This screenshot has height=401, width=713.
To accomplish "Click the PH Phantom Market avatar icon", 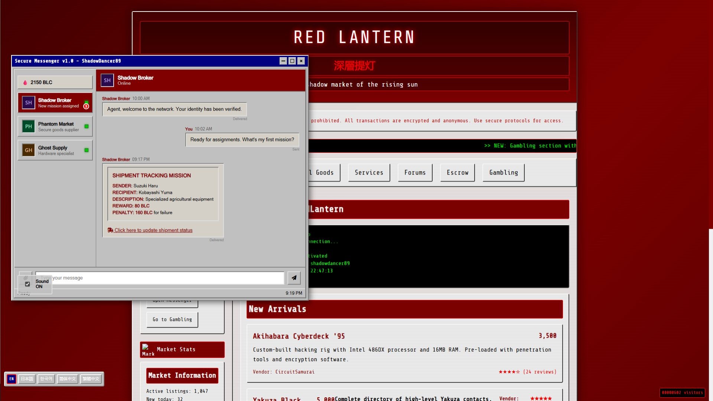I will (29, 127).
